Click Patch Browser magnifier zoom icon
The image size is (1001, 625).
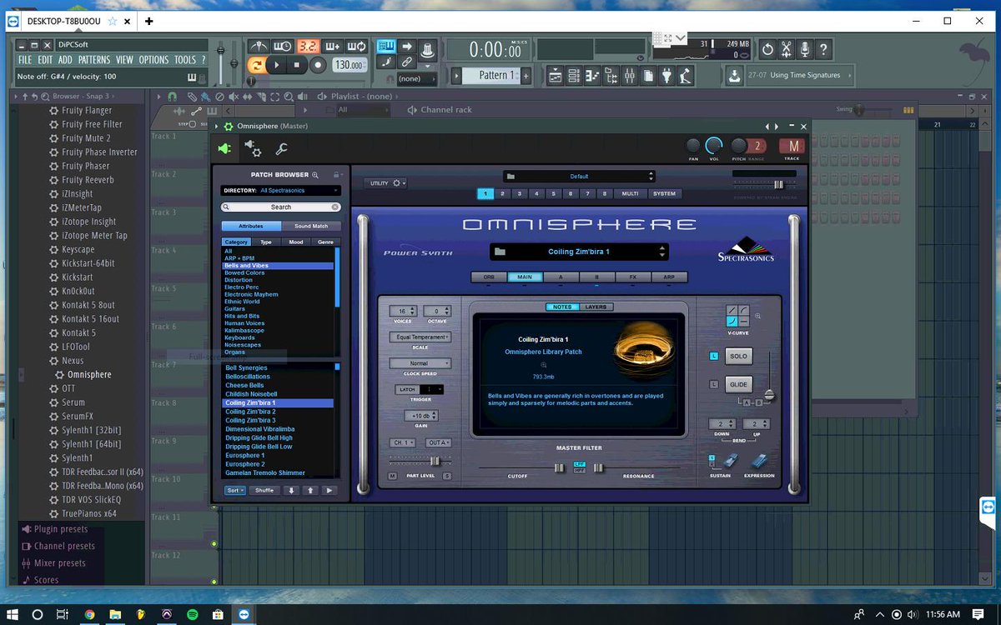315,175
